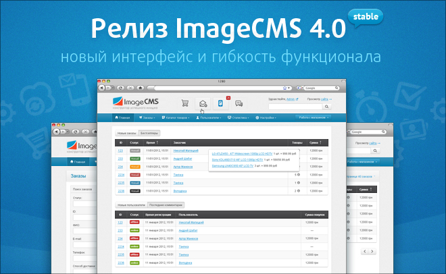Open the mail envelope icon in ImageCMS header
This screenshot has width=446, height=274.
click(203, 104)
